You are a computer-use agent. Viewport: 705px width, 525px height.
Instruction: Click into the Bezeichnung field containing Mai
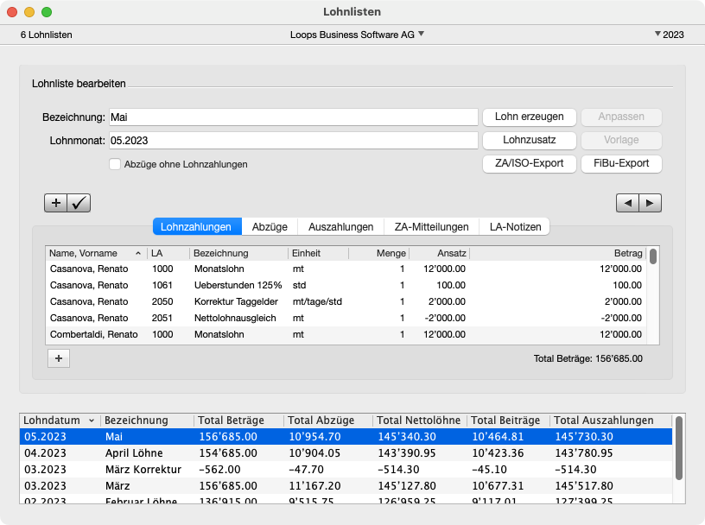(293, 117)
